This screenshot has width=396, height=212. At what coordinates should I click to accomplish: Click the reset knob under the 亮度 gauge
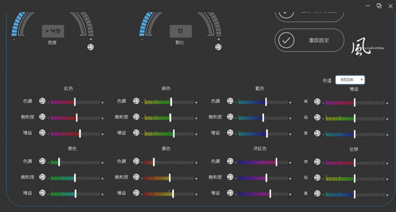click(91, 47)
